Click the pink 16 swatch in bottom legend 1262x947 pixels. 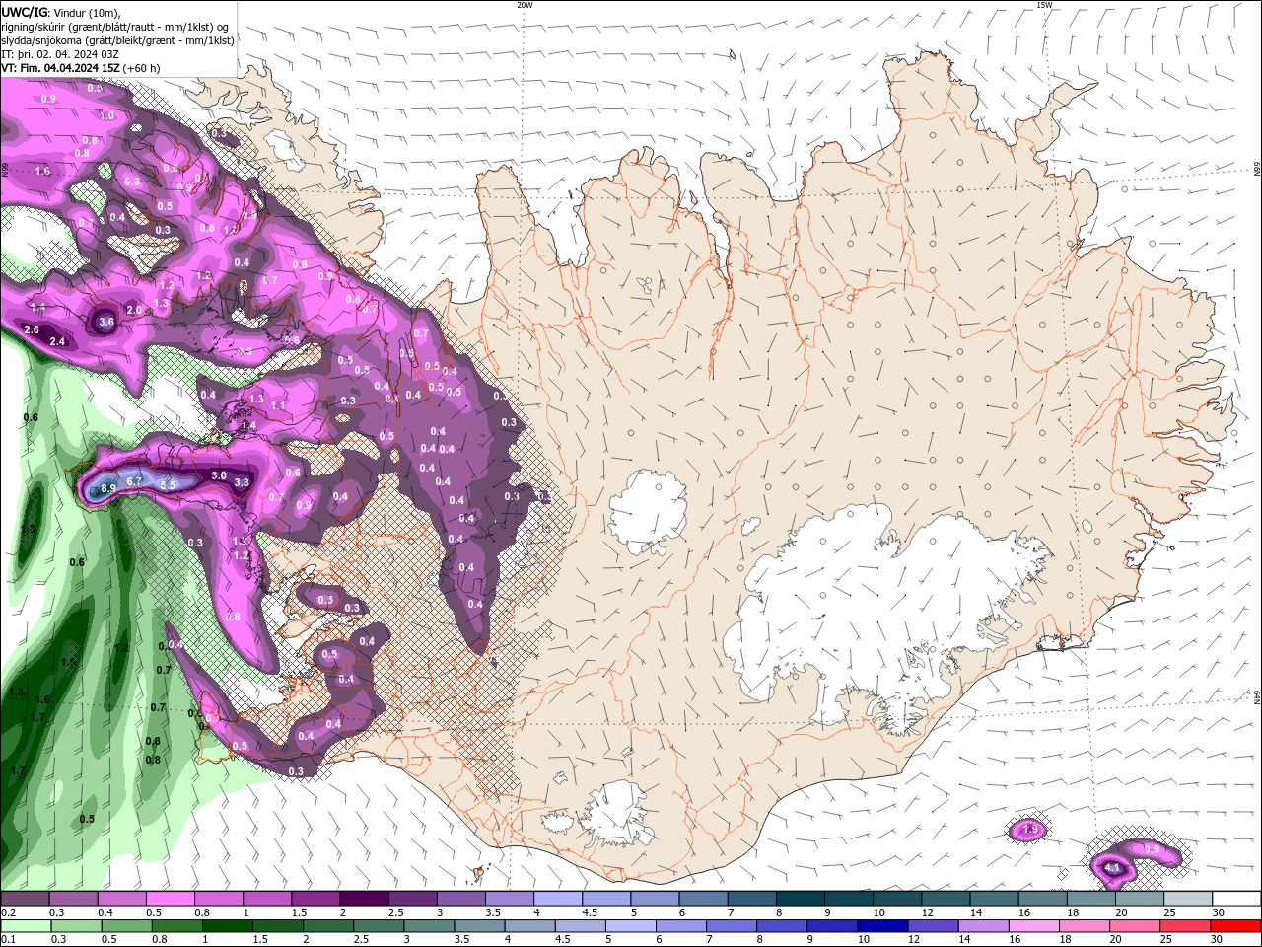(1033, 926)
